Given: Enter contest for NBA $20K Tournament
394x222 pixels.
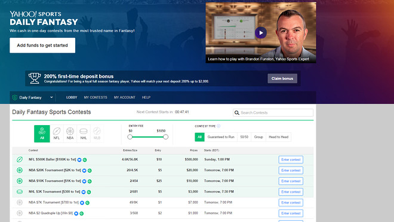Looking at the screenshot, I should 291,171.
